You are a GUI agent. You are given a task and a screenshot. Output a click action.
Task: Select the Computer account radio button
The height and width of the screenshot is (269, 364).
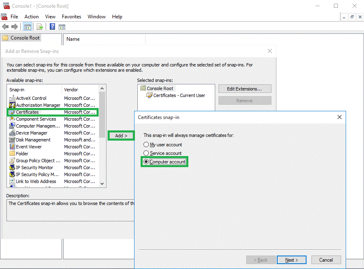146,162
